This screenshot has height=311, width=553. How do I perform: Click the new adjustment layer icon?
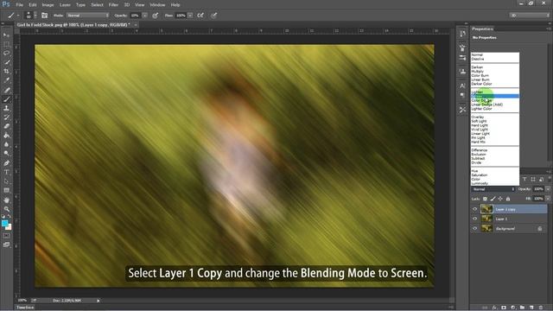[x=512, y=308]
